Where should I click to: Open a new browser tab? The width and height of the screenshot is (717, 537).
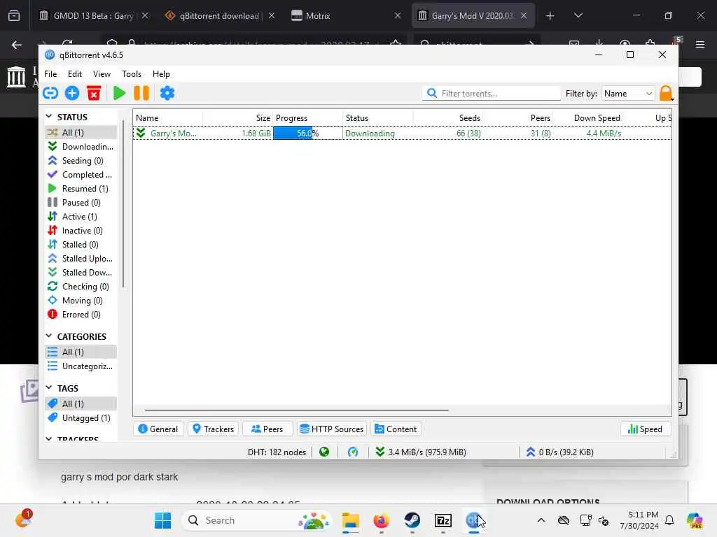tap(550, 15)
